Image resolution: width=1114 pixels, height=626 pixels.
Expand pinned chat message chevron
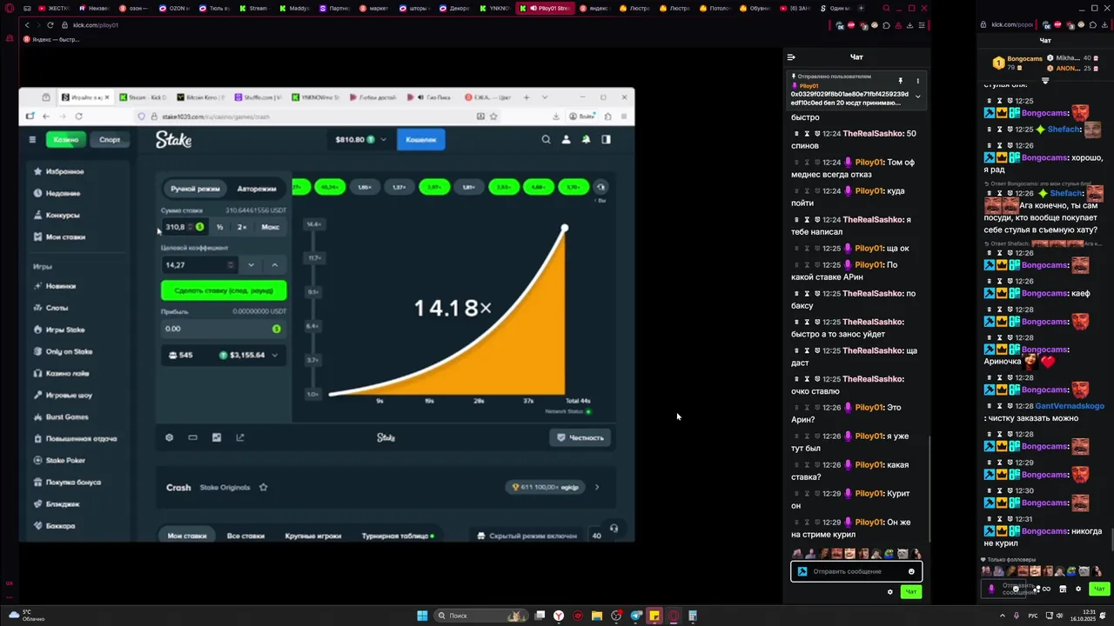917,97
